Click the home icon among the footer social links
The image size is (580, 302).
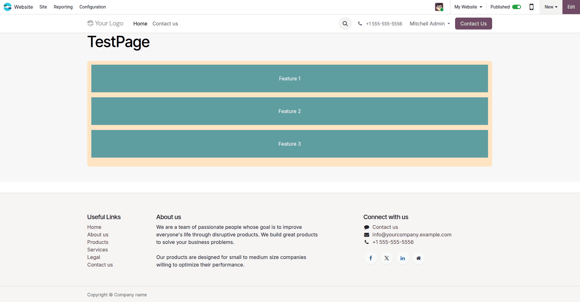[x=418, y=258]
